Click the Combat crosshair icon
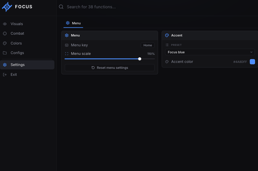The width and height of the screenshot is (258, 171). 5,34
